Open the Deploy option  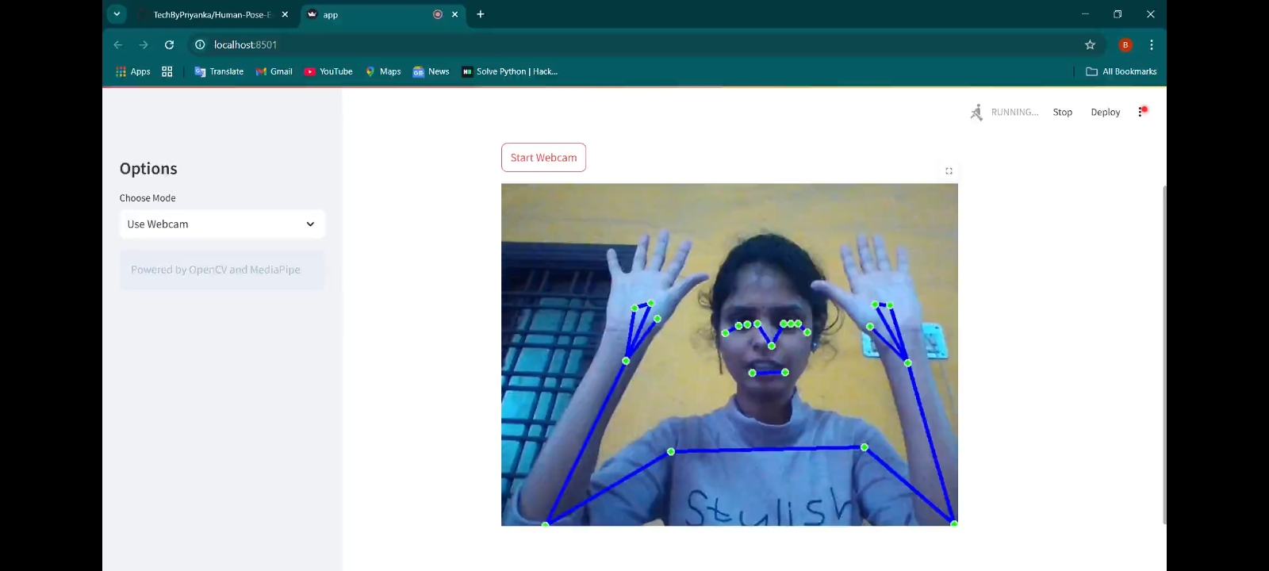[x=1105, y=113]
